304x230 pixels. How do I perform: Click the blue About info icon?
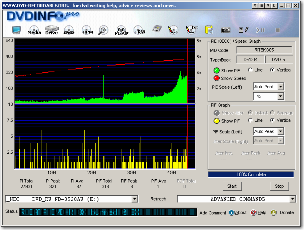coord(232,212)
